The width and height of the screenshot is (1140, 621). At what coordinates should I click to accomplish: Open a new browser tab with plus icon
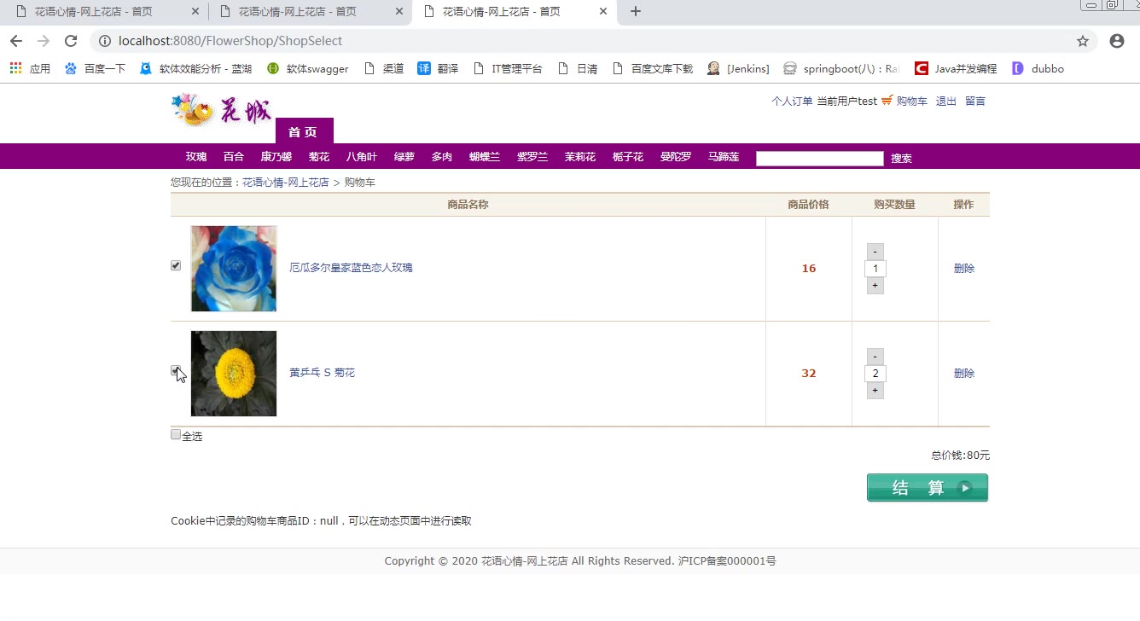pos(635,12)
